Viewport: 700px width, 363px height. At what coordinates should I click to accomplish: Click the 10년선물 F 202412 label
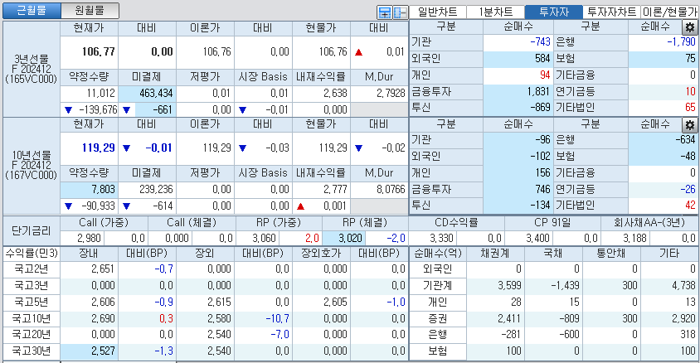(32, 165)
